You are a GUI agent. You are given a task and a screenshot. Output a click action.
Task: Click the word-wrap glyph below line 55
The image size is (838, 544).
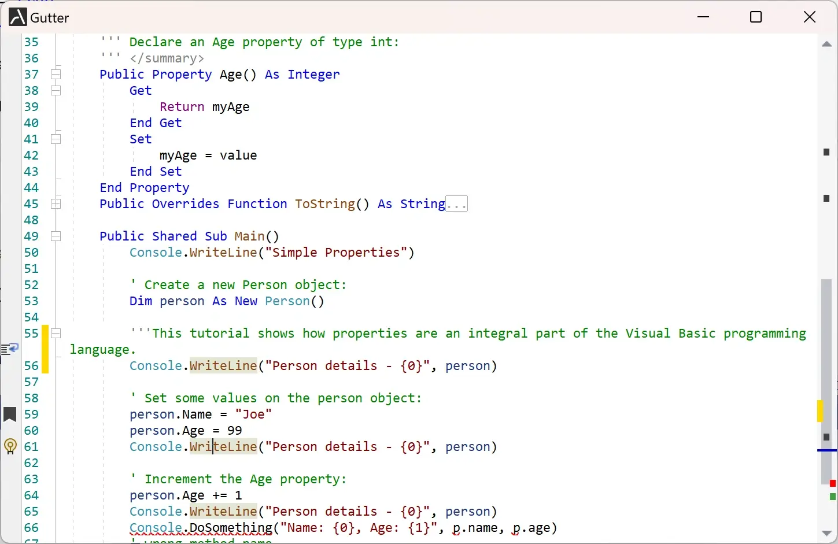click(x=10, y=349)
